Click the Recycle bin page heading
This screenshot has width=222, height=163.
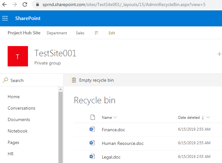click(95, 100)
